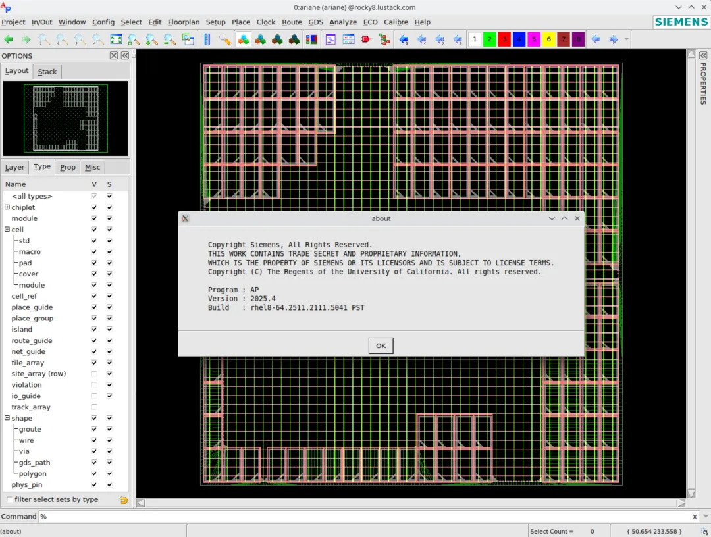Viewport: 711px width, 537px height.
Task: Select yellow color swatch 6
Action: tap(548, 39)
